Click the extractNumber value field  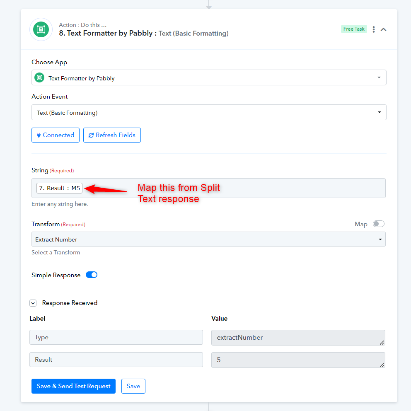pyautogui.click(x=298, y=338)
